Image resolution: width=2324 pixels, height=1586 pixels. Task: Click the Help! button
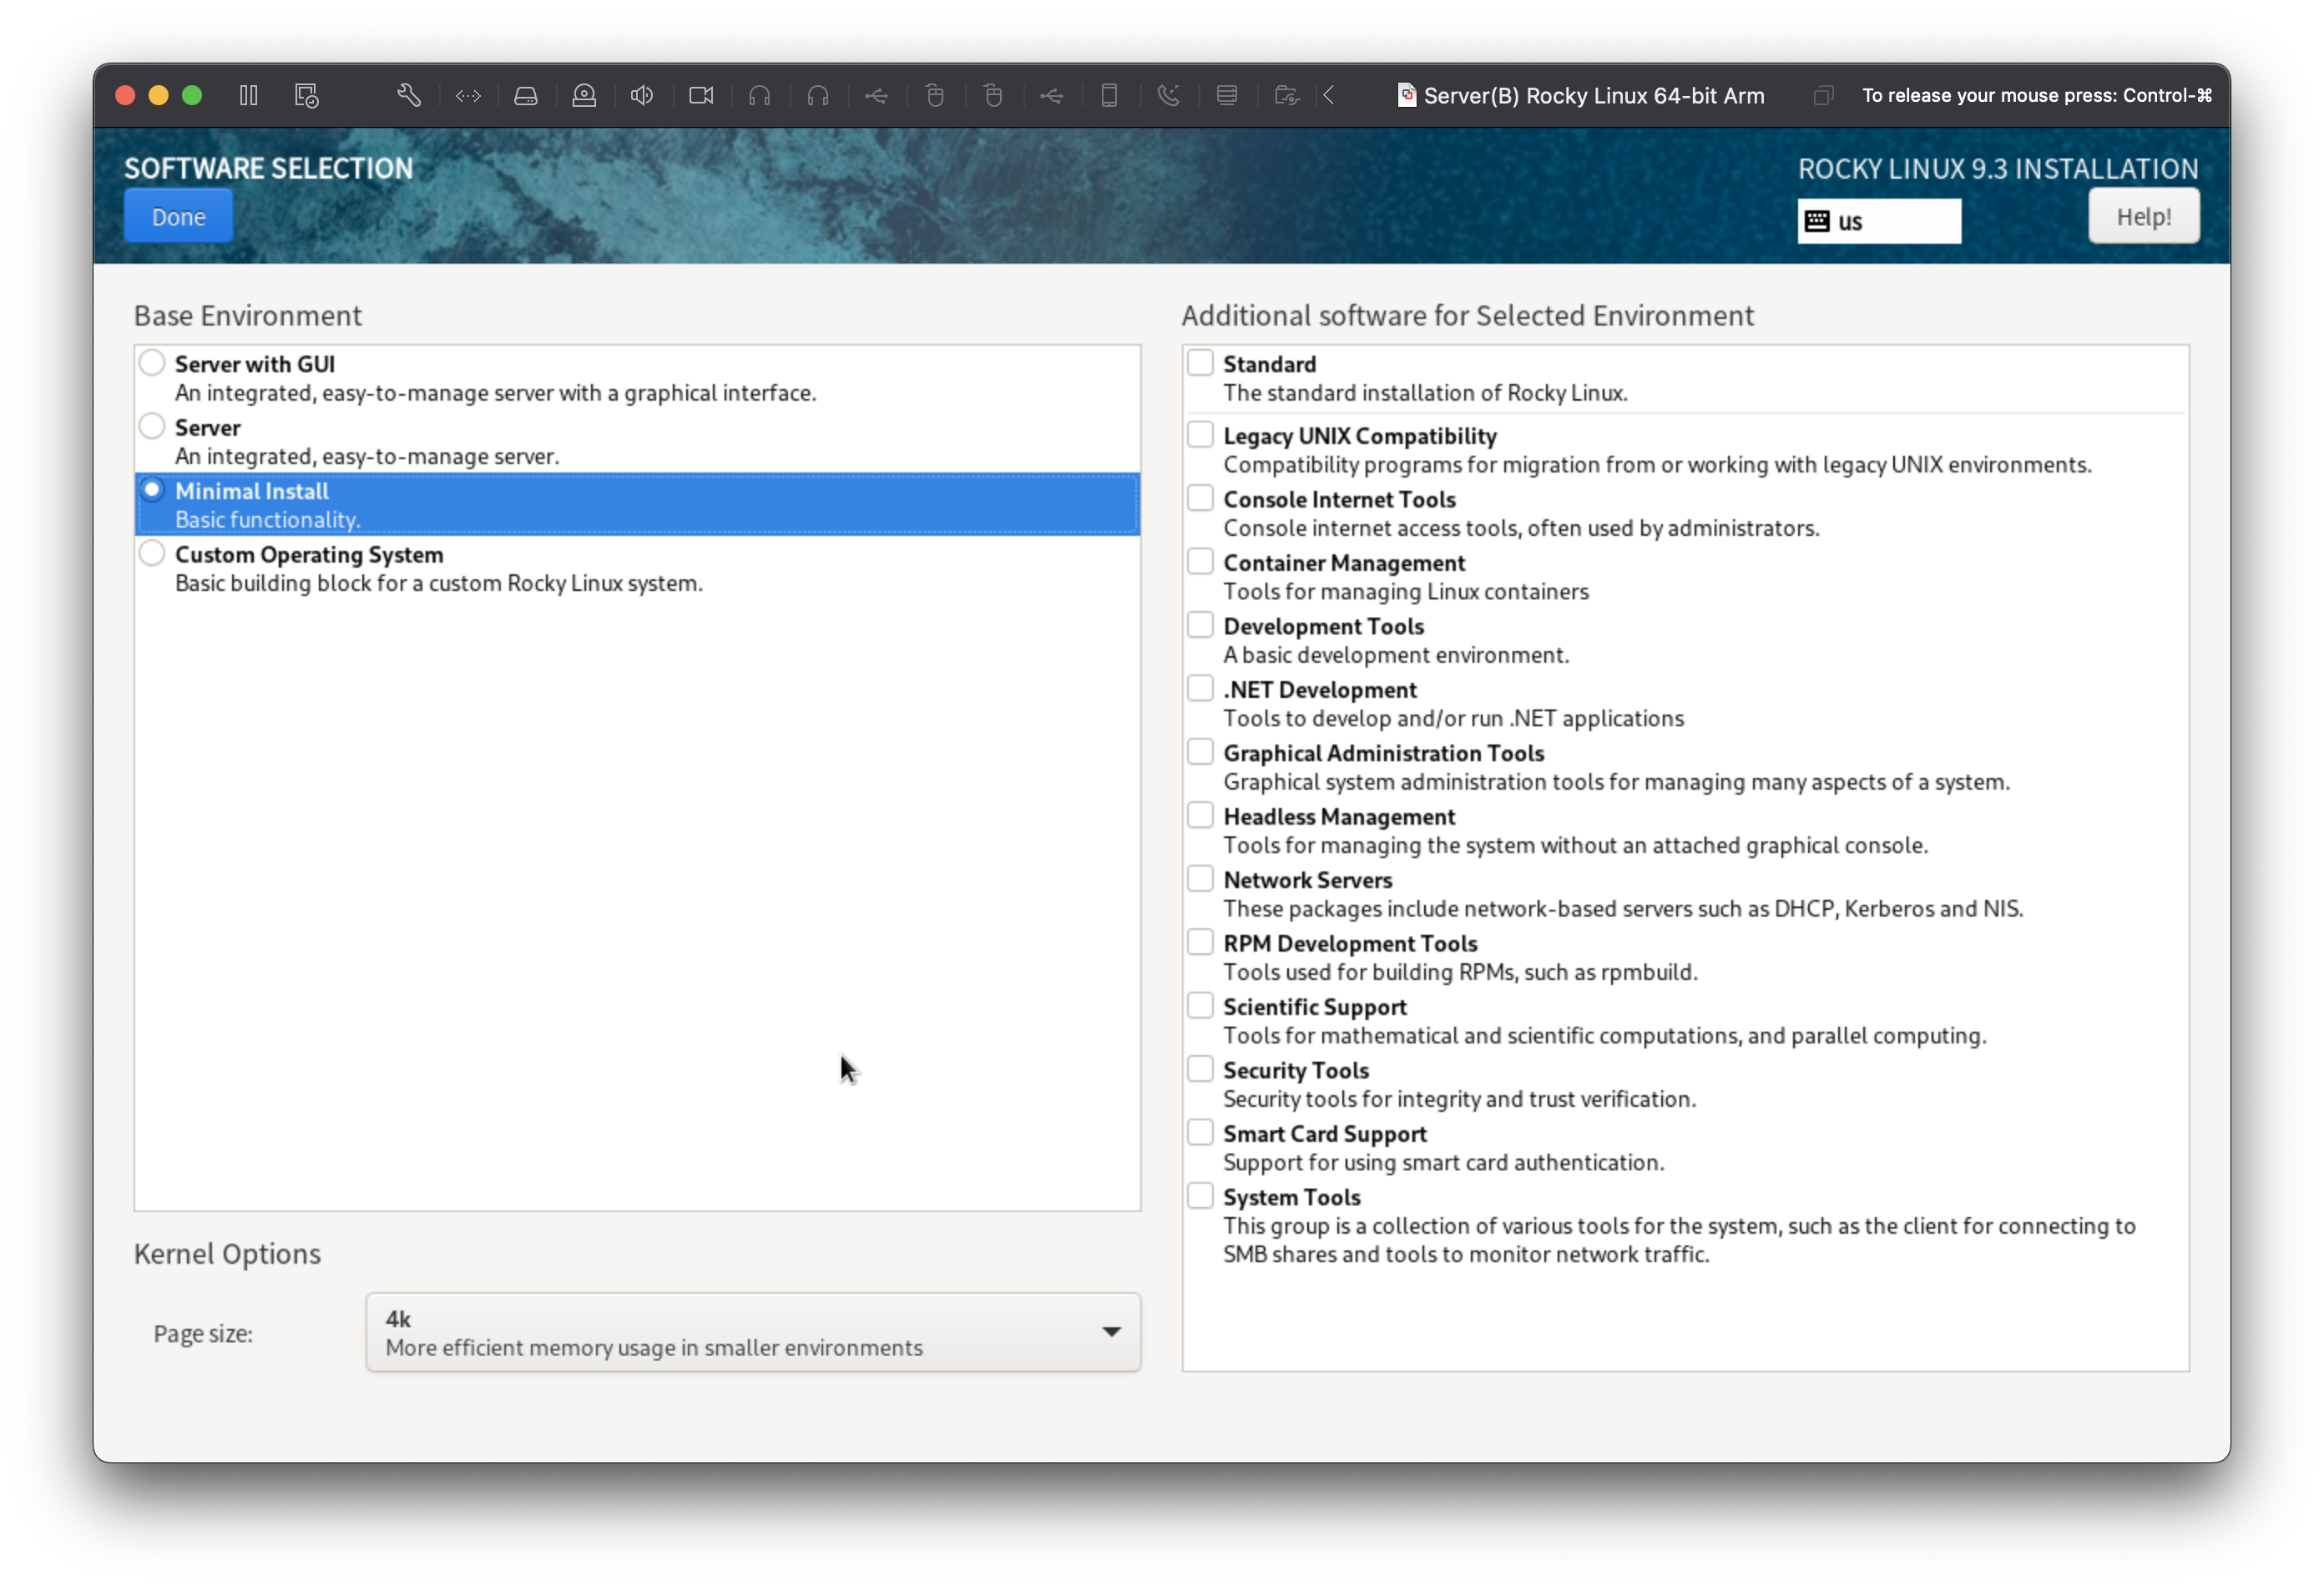pyautogui.click(x=2143, y=216)
